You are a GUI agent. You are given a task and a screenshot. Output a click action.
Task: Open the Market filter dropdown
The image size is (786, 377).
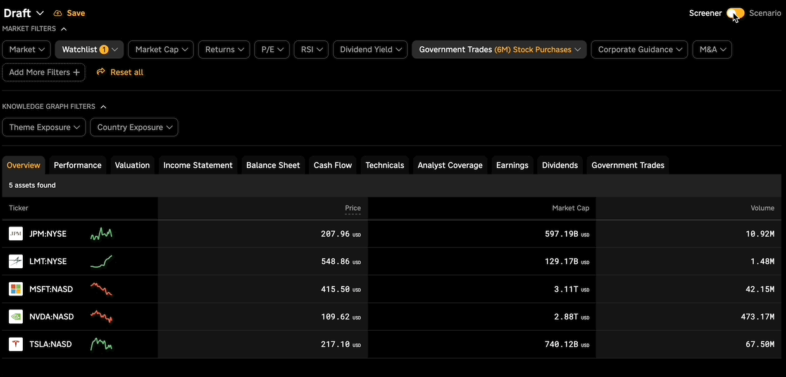click(27, 49)
